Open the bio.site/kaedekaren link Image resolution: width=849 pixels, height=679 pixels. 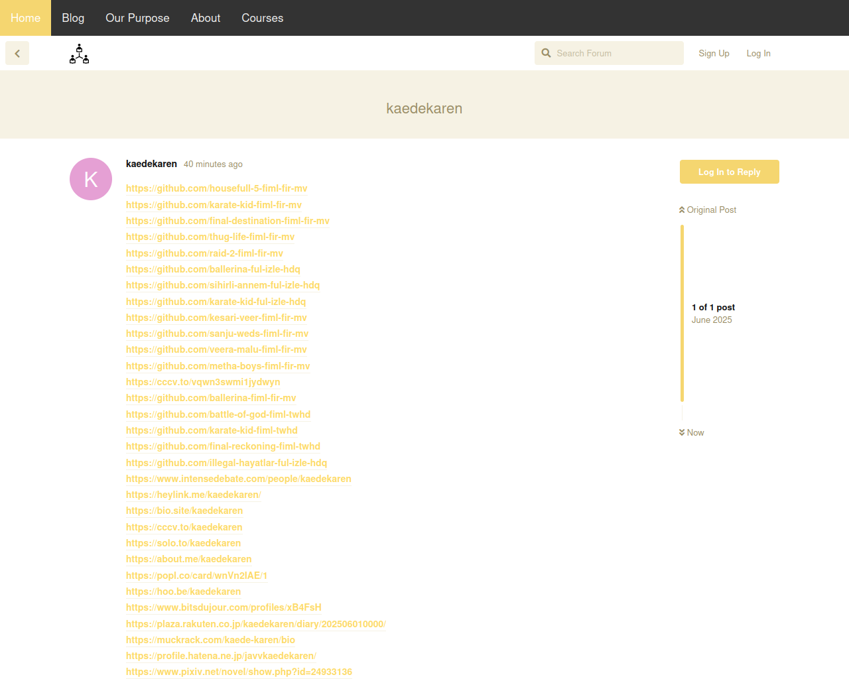[184, 511]
